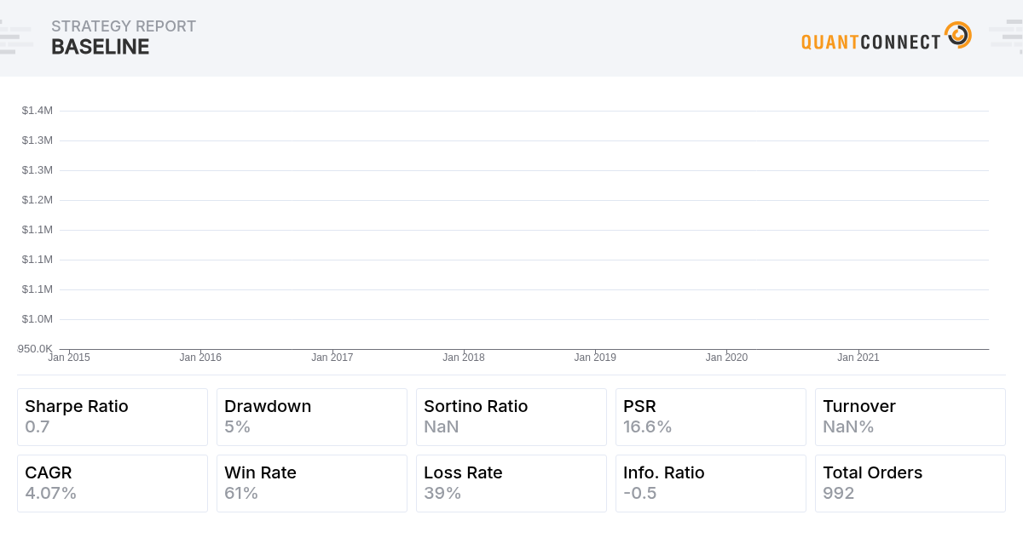The width and height of the screenshot is (1023, 538).
Task: Click the decorative lines icon top-left corner
Action: point(15,36)
